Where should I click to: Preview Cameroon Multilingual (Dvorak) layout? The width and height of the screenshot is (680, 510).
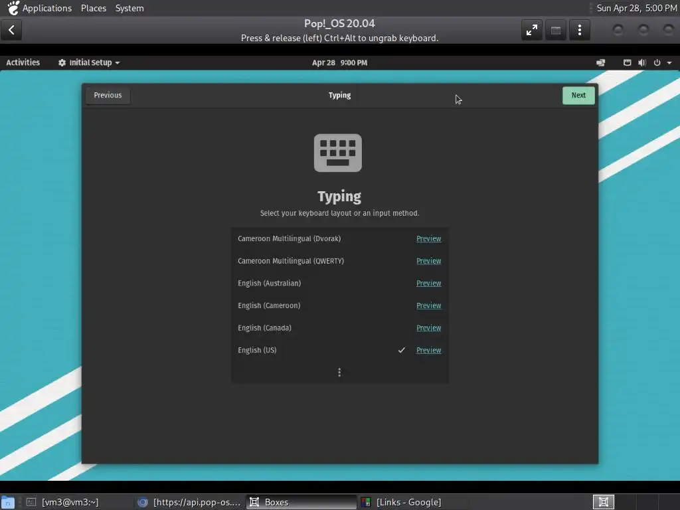point(428,238)
